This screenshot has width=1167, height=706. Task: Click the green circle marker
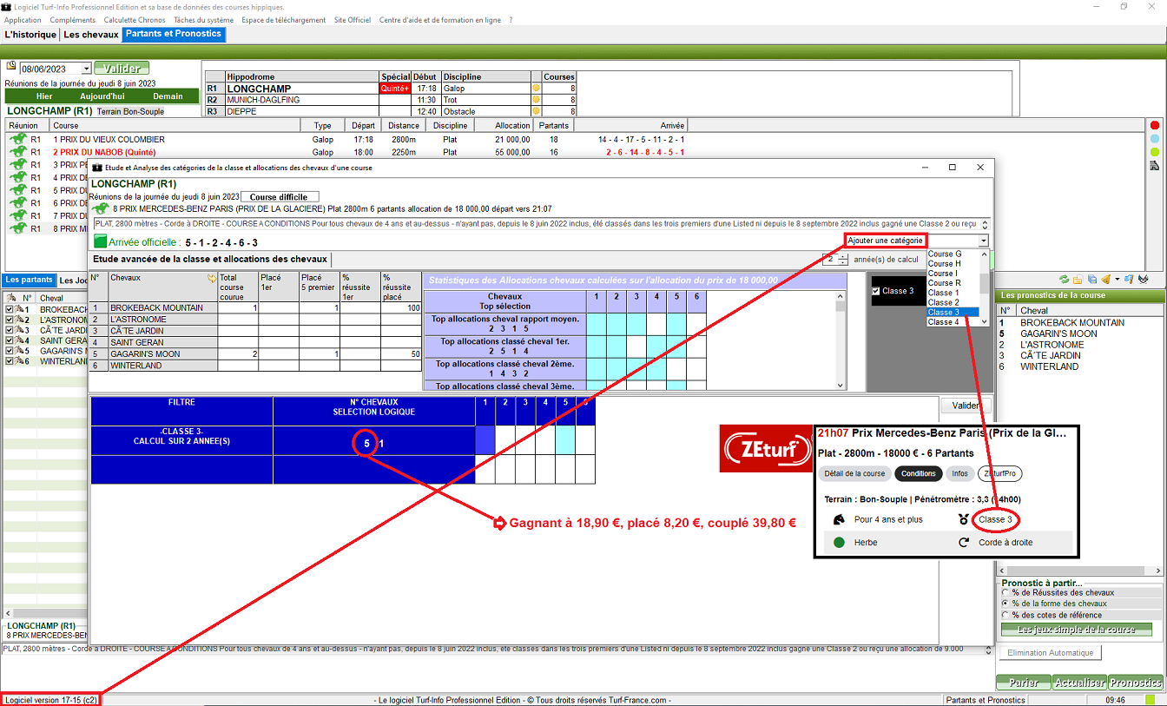(1155, 152)
